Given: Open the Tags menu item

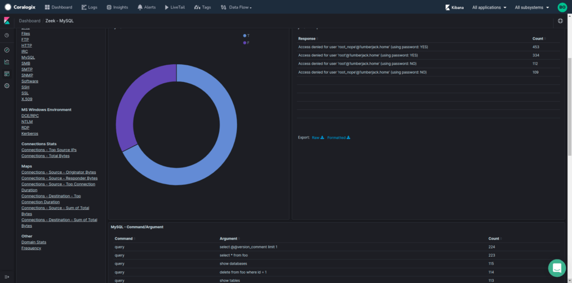Looking at the screenshot, I should [202, 7].
